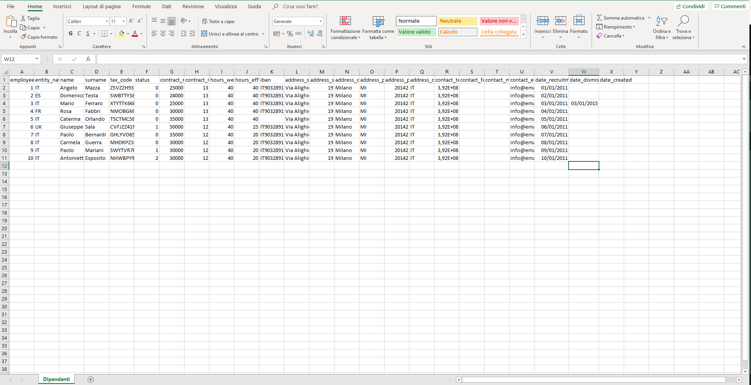Image resolution: width=751 pixels, height=385 pixels.
Task: Toggle bold formatting (G)
Action: [x=71, y=34]
